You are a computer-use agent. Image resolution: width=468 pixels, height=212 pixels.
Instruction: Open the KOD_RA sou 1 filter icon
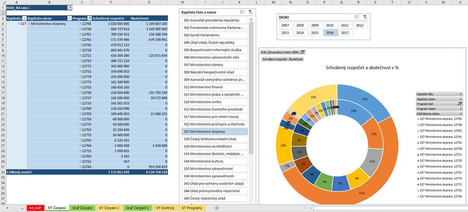coord(70,7)
